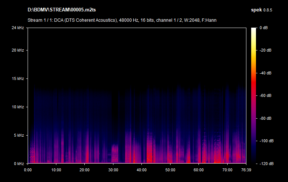Select the 40:00 time axis marker
Image resolution: width=288 pixels, height=182 pixels.
coord(142,170)
